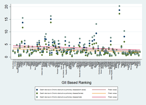
Task: Click the 'Iran (Islamic Republic of)' x-axis label
Action: tap(63, 70)
